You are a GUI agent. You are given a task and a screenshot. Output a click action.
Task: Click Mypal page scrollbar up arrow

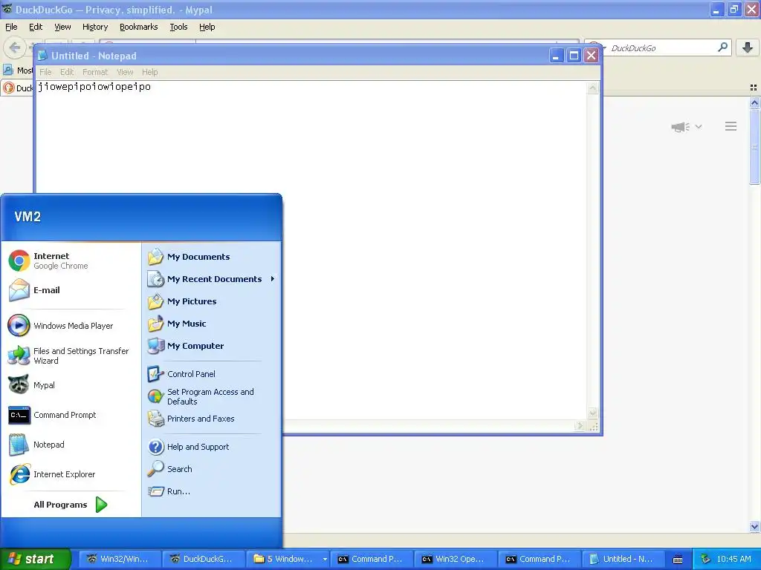[x=754, y=102]
